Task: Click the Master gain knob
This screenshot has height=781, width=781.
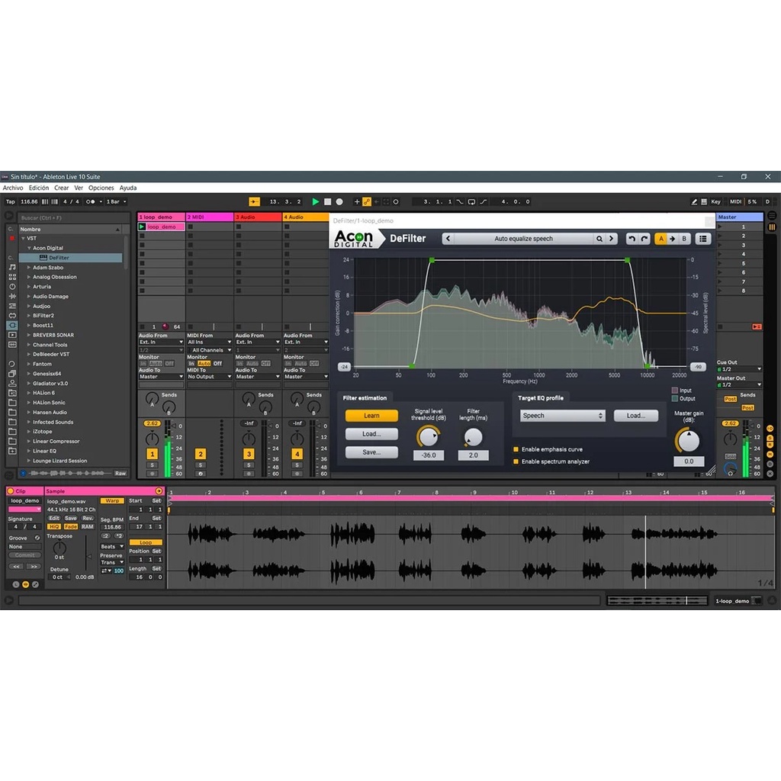Action: click(689, 441)
